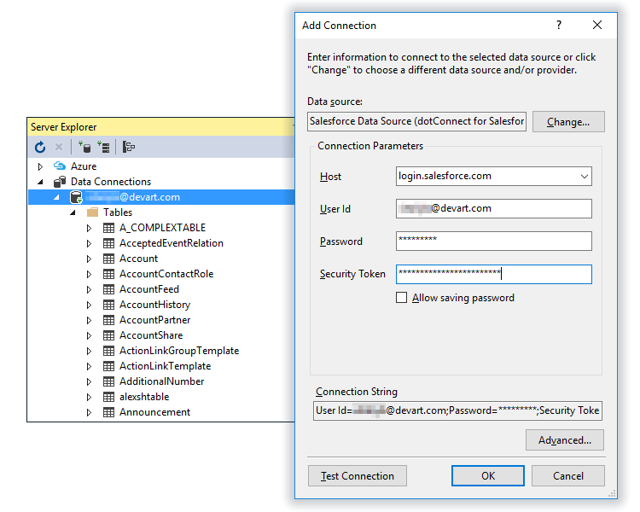This screenshot has width=640, height=512.
Task: Open the Host dropdown list
Action: 584,177
